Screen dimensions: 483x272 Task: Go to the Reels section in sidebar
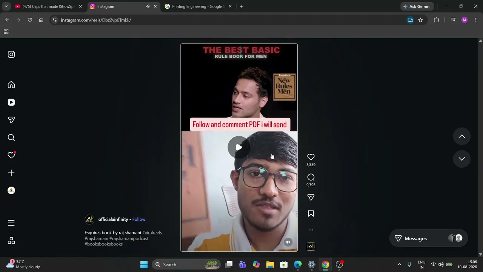tap(11, 102)
